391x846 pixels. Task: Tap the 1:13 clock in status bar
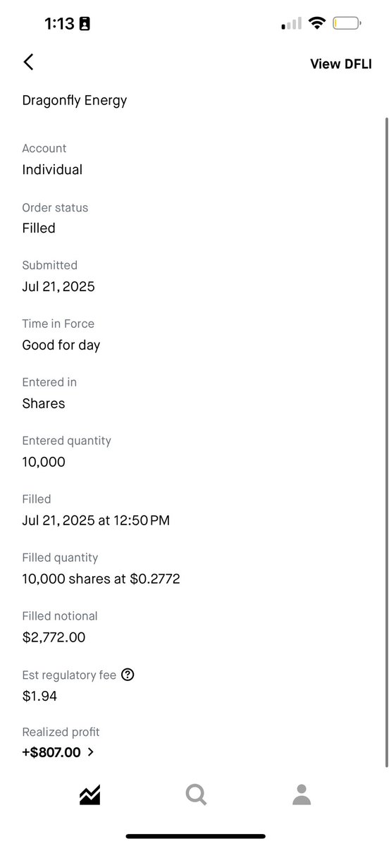click(59, 24)
